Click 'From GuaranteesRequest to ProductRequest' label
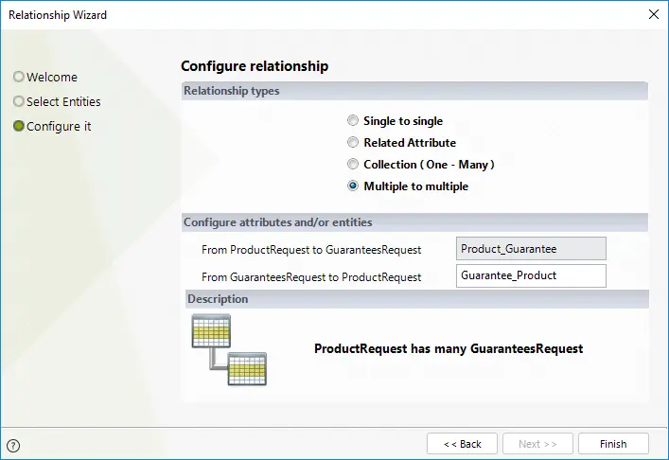Viewport: 669px width, 460px height. (311, 277)
